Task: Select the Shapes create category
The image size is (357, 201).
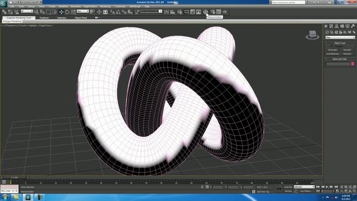Action: pos(332,32)
